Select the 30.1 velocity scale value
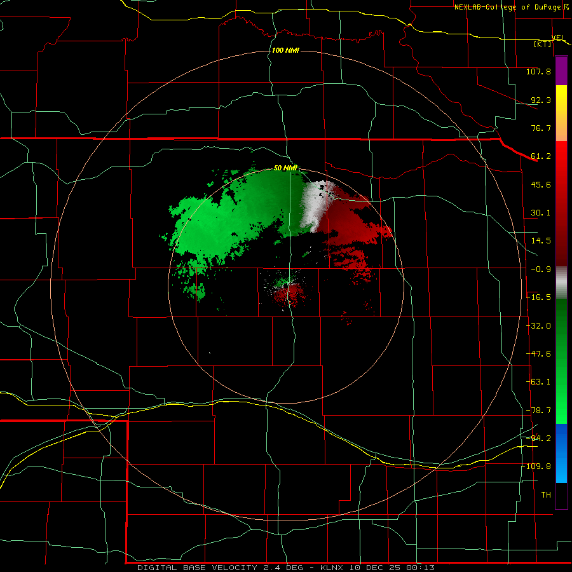 (541, 213)
